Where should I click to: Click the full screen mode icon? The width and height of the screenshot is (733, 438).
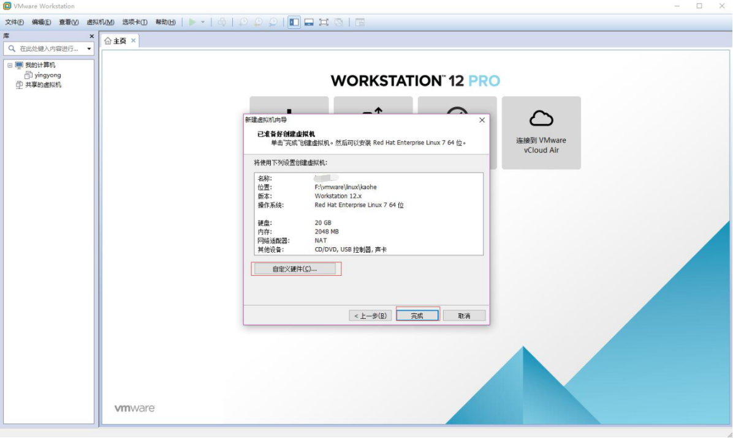pyautogui.click(x=324, y=22)
